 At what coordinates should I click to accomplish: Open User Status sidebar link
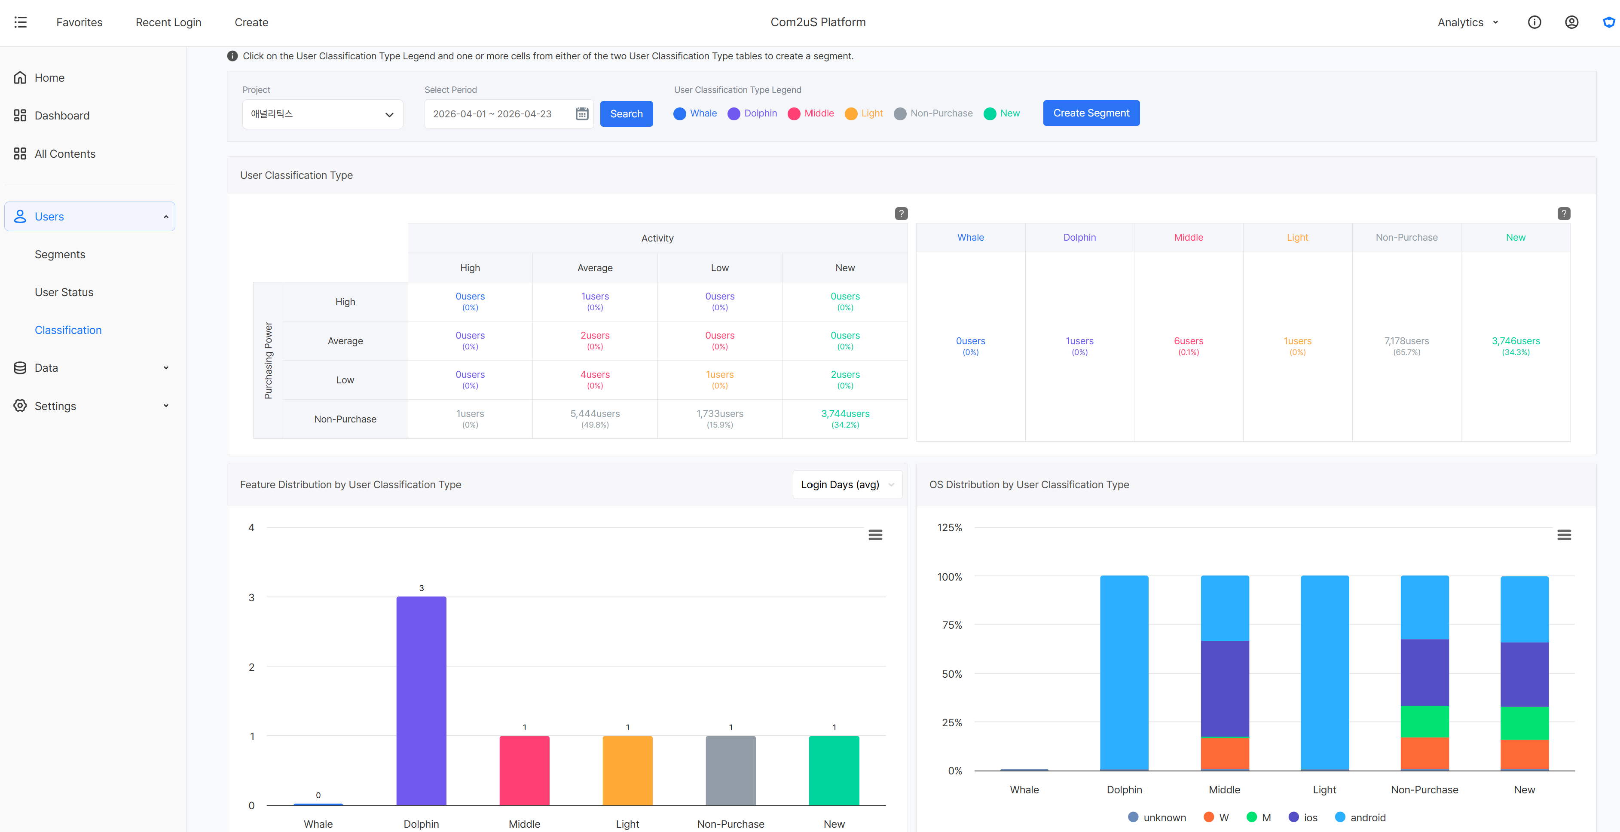coord(64,292)
